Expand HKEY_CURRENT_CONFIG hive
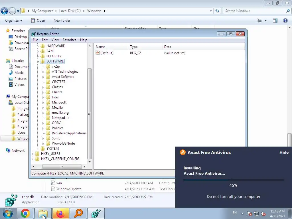292x219 pixels. coord(33,159)
